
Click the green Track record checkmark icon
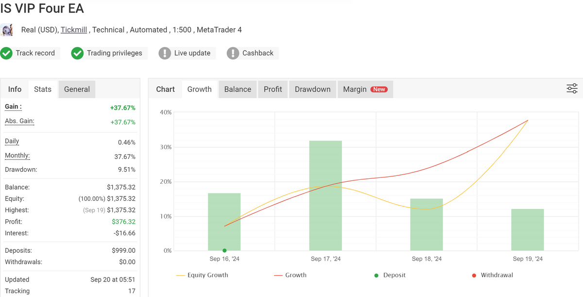(x=6, y=53)
